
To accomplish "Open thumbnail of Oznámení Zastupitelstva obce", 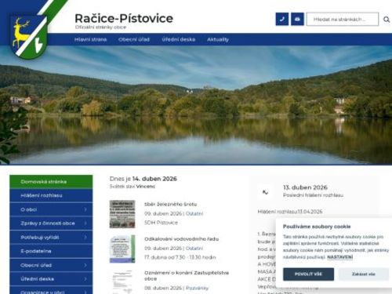I will [122, 282].
